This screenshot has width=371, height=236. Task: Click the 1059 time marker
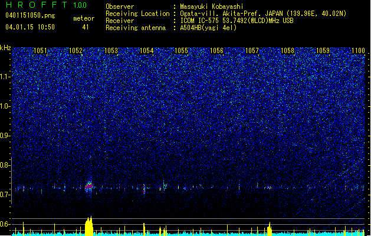point(323,51)
